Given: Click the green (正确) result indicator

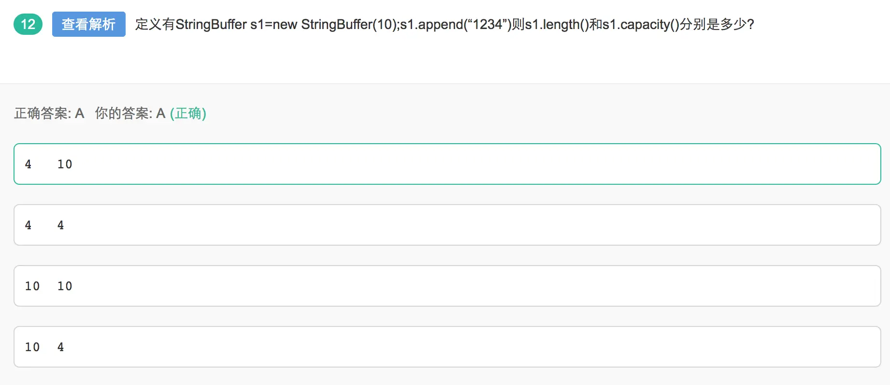Looking at the screenshot, I should [x=188, y=113].
